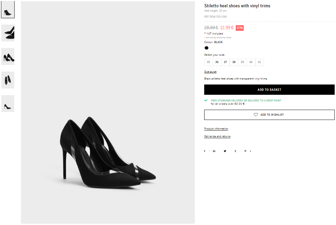The width and height of the screenshot is (336, 225).
Task: Pick size 38
Action: click(x=234, y=62)
